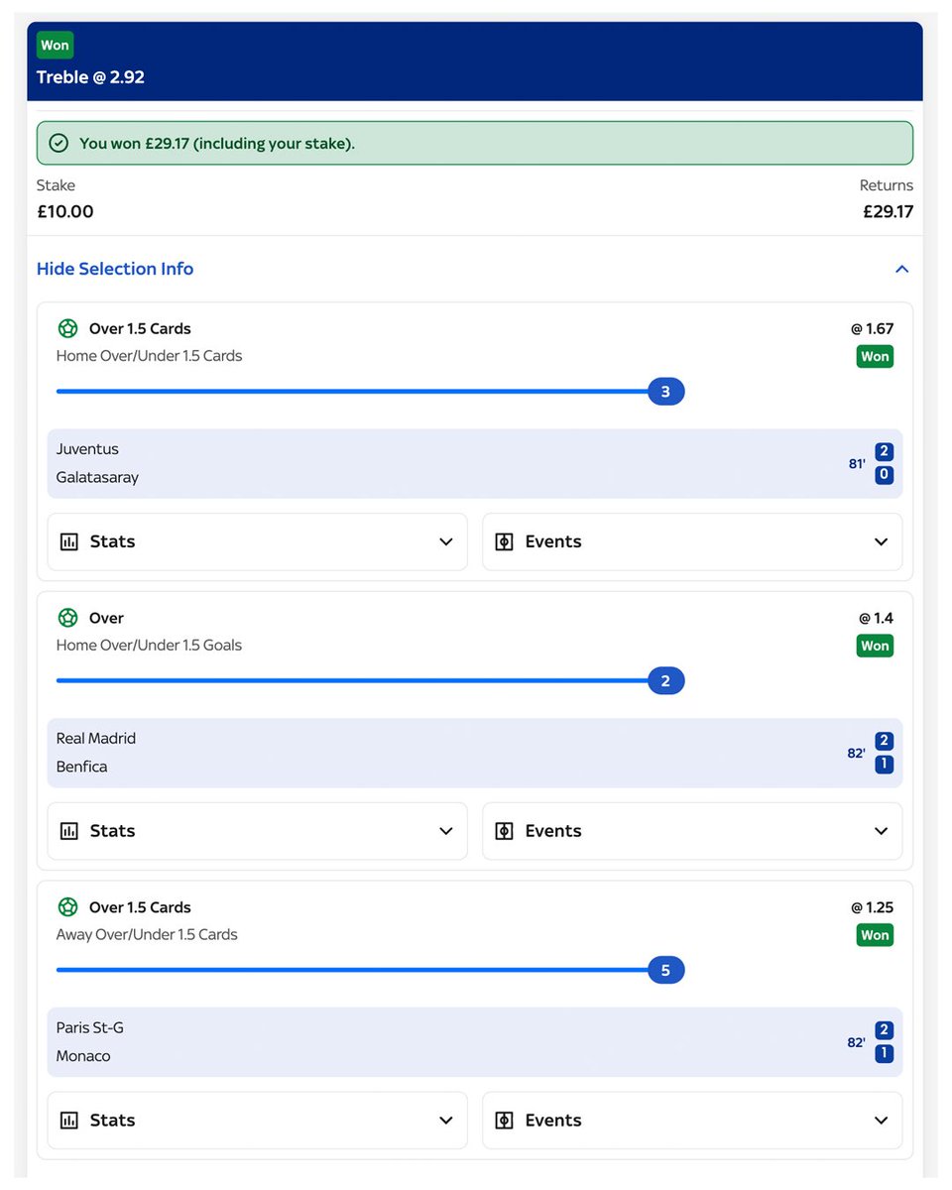
Task: Click the Juventus team name
Action: pyautogui.click(x=87, y=449)
